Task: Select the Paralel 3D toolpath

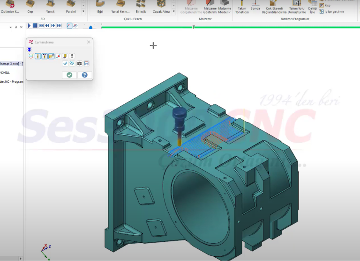Action: pos(71,7)
